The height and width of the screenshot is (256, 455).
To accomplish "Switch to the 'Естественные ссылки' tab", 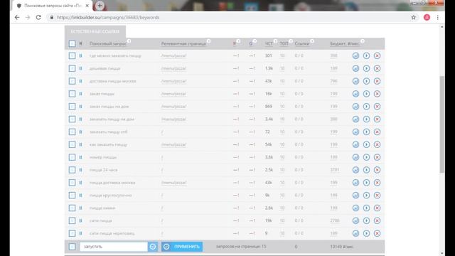I will coord(95,31).
